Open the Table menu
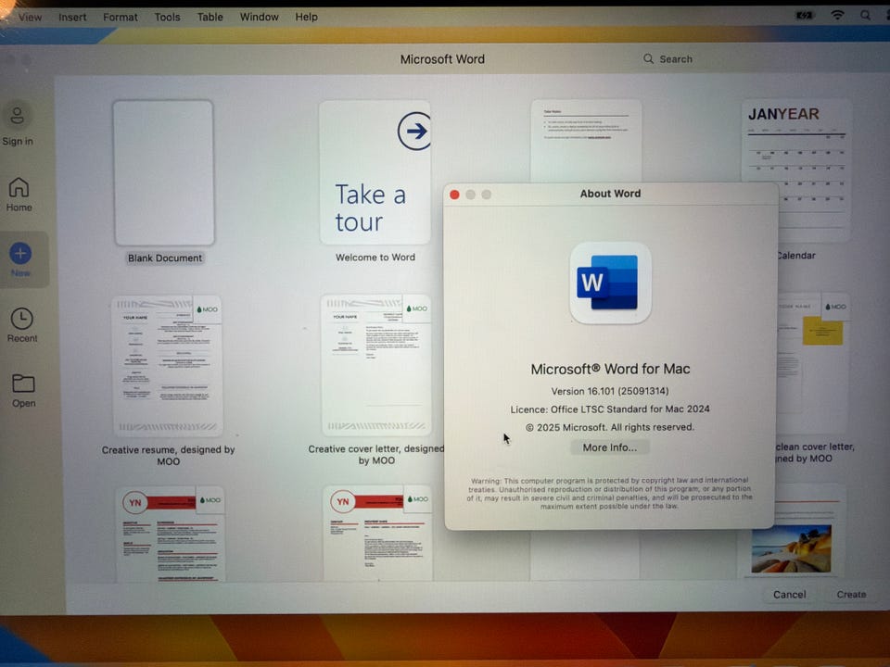890x667 pixels. click(210, 17)
